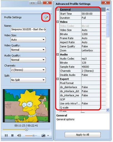The width and height of the screenshot is (113, 142).
Task: Select the GOP row
Action: [83, 99]
